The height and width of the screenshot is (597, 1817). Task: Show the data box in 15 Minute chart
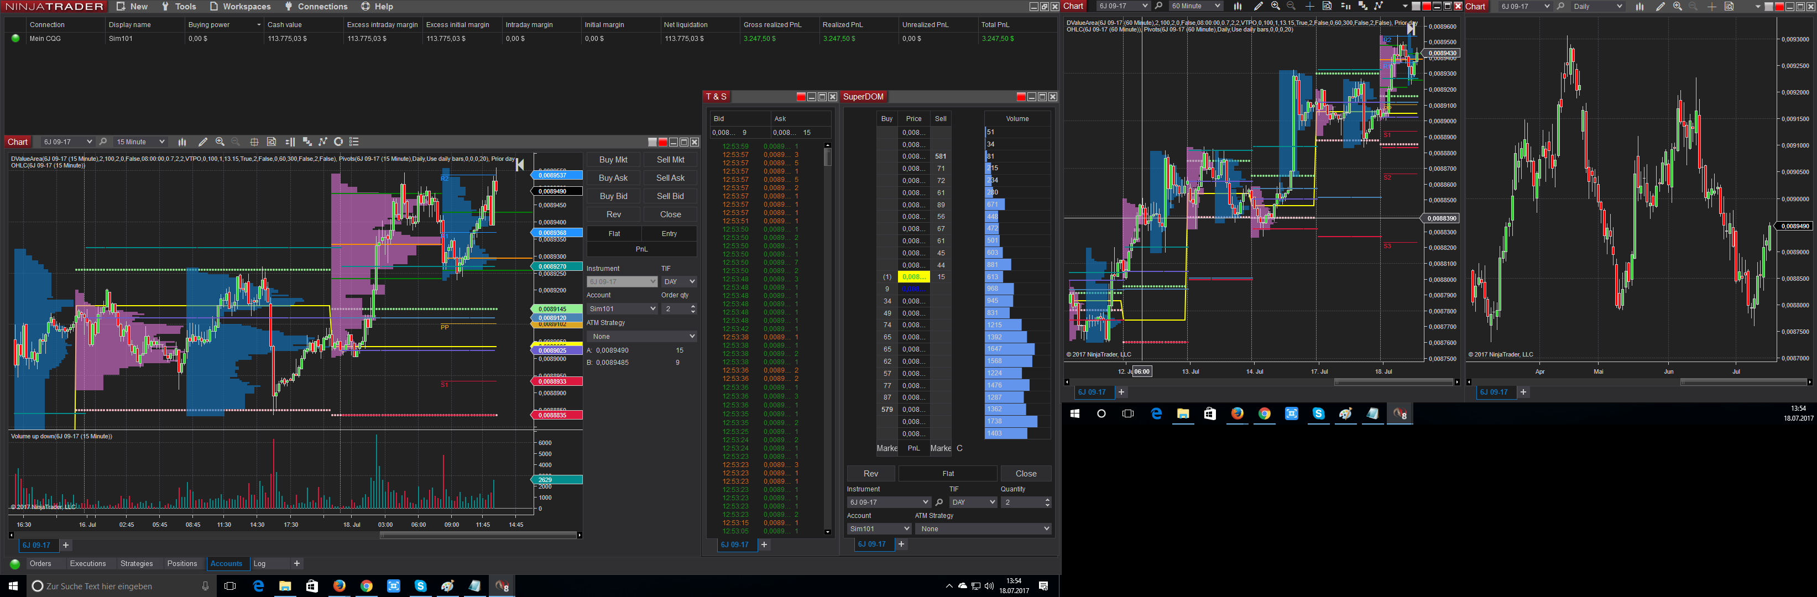(x=271, y=142)
